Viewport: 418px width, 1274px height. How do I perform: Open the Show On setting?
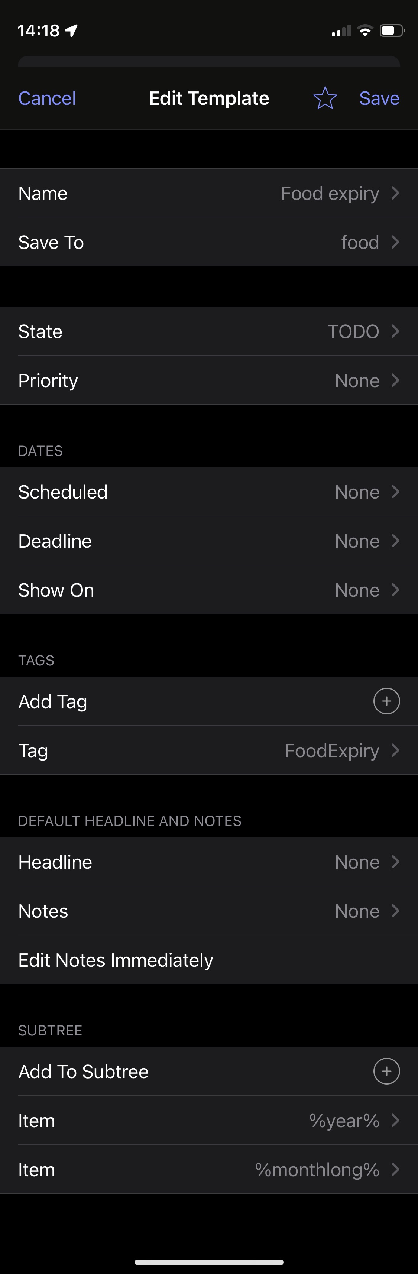point(209,590)
